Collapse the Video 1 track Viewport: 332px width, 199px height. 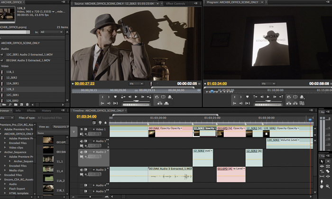(93, 129)
